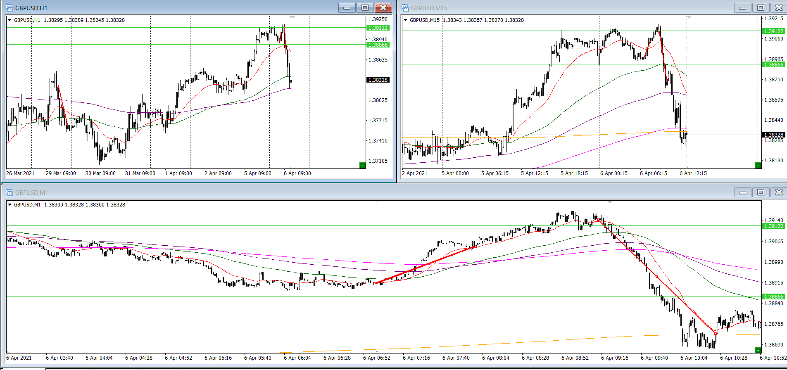
Task: Click 1.38130 on M15 price axis
Action: click(774, 160)
